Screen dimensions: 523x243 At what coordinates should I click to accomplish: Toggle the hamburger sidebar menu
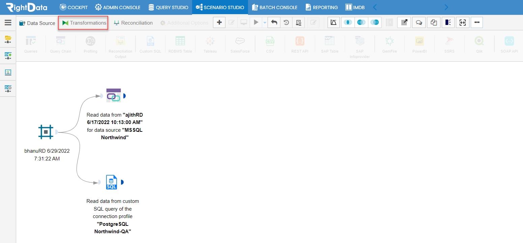8,23
